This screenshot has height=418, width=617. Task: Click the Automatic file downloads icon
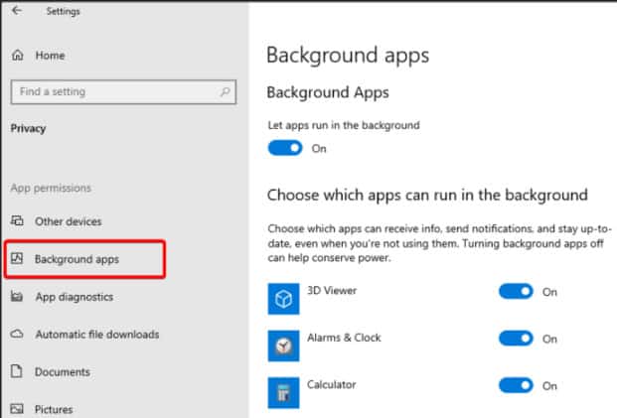point(17,335)
